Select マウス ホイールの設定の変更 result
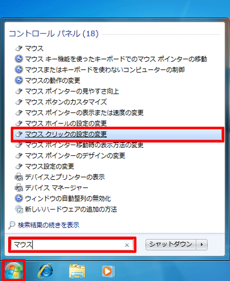 [66, 123]
